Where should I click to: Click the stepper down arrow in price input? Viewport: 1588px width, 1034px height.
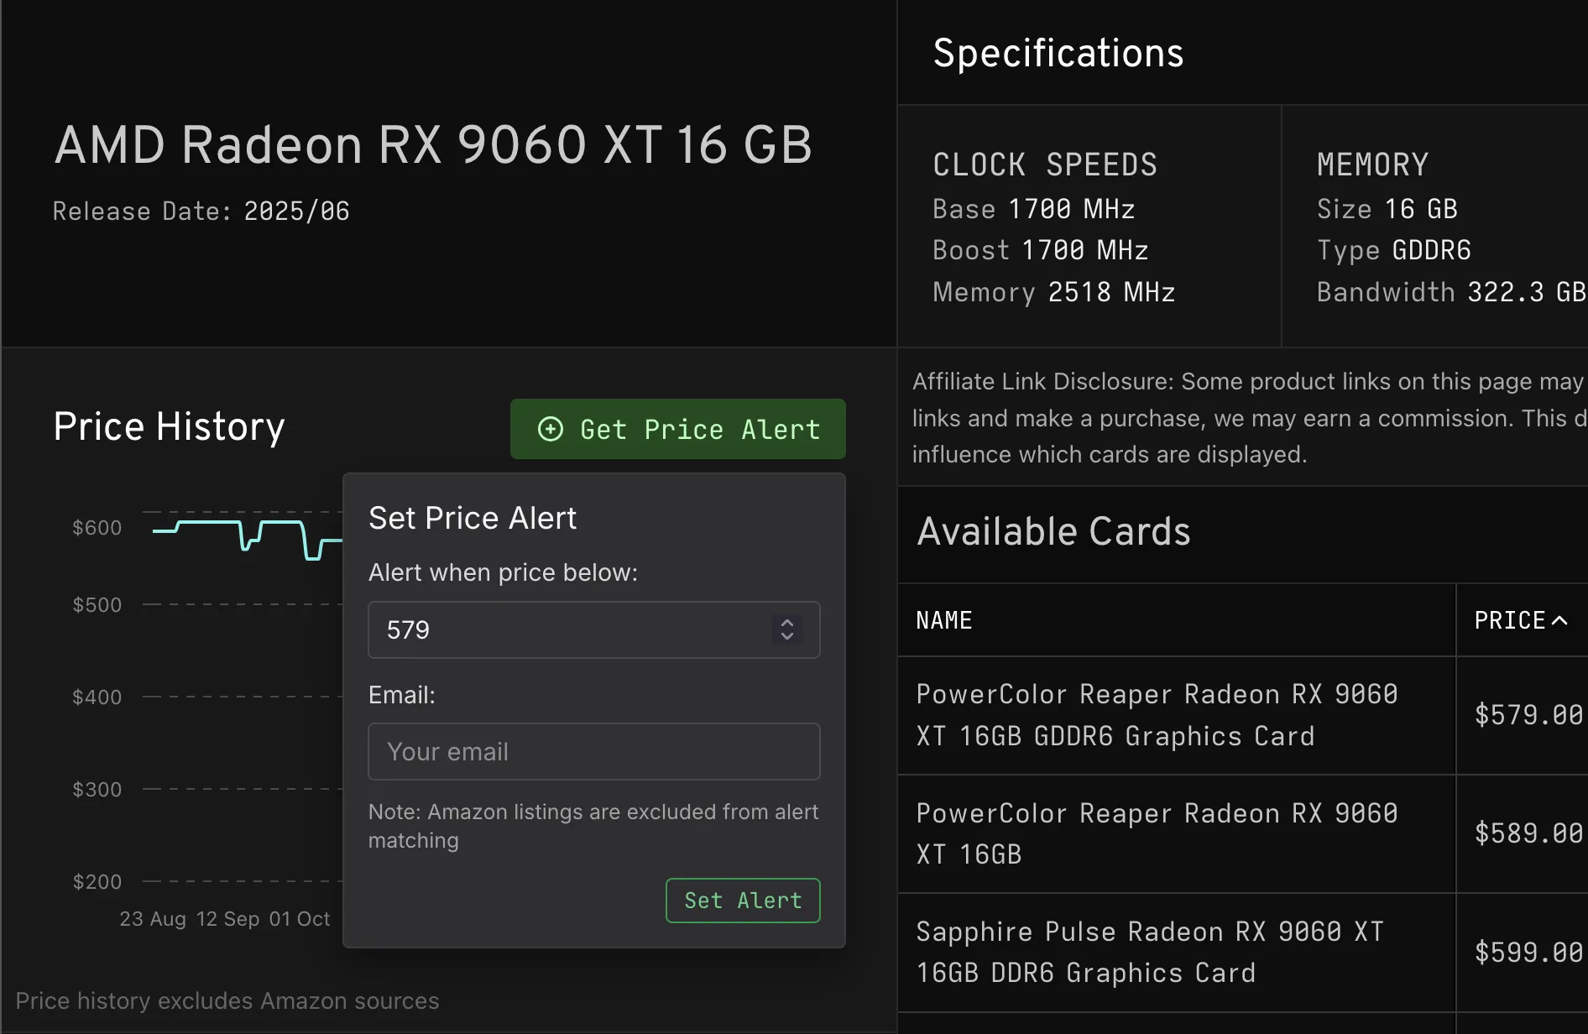786,638
